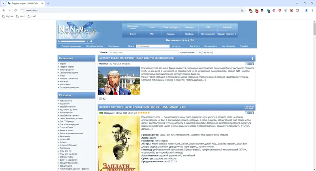Open the Link2 bookmarks folder

coord(21,17)
